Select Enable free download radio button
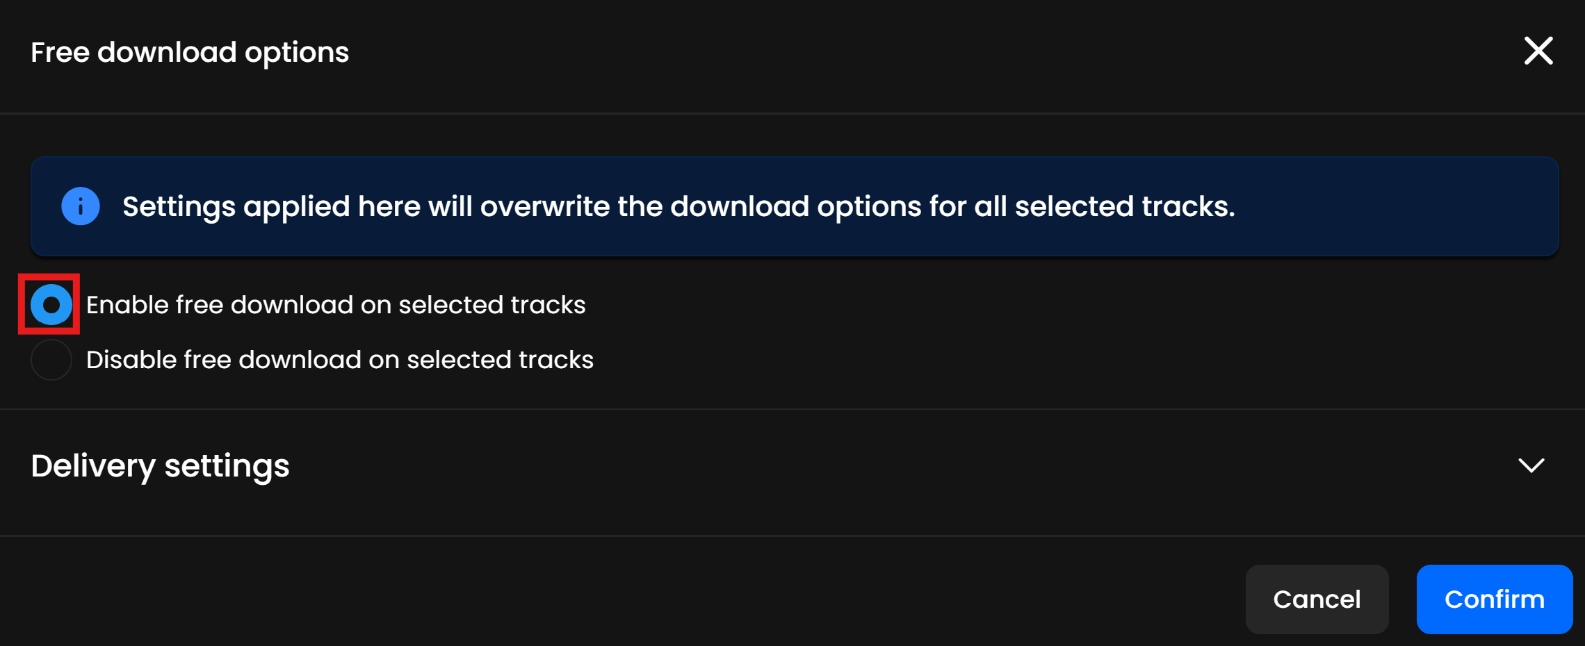 (51, 305)
